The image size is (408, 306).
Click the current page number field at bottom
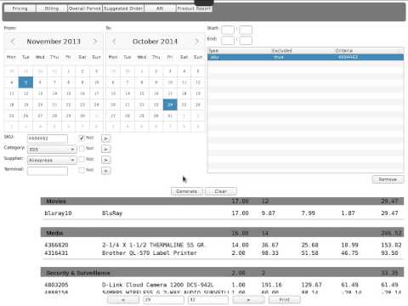tap(163, 299)
